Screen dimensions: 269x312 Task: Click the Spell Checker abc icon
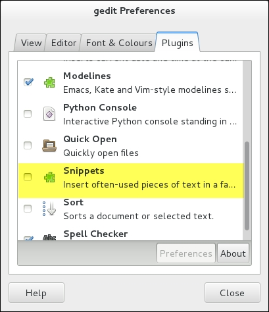coord(49,237)
